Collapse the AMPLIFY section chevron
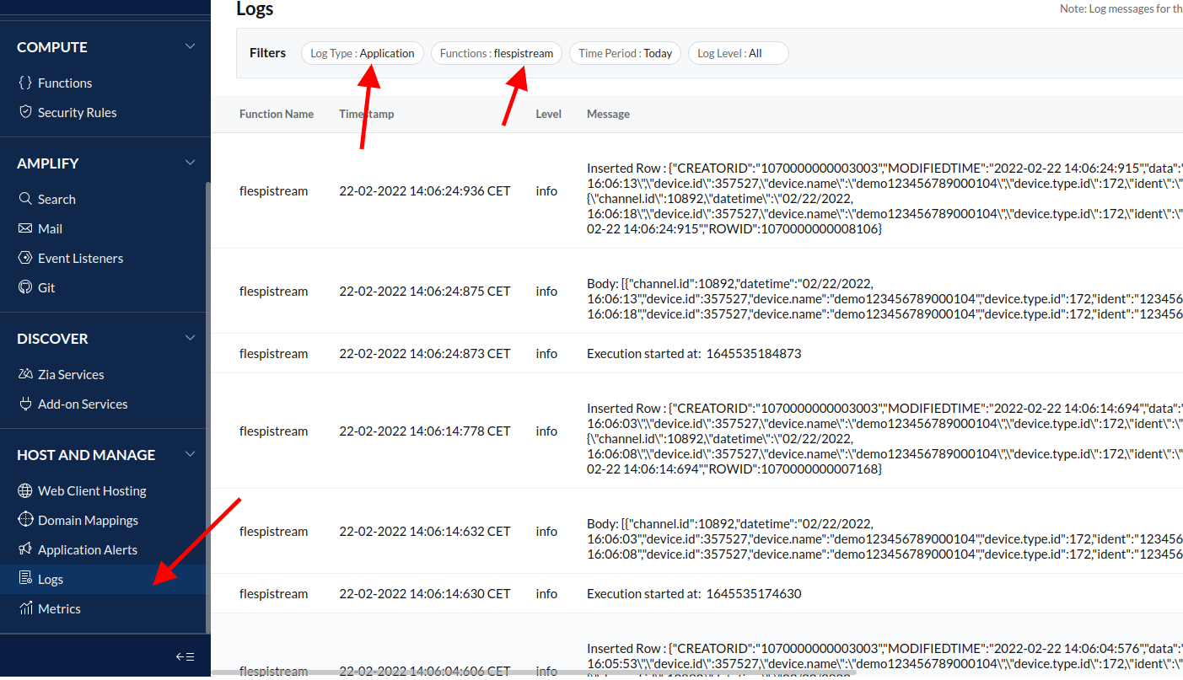 [x=191, y=163]
